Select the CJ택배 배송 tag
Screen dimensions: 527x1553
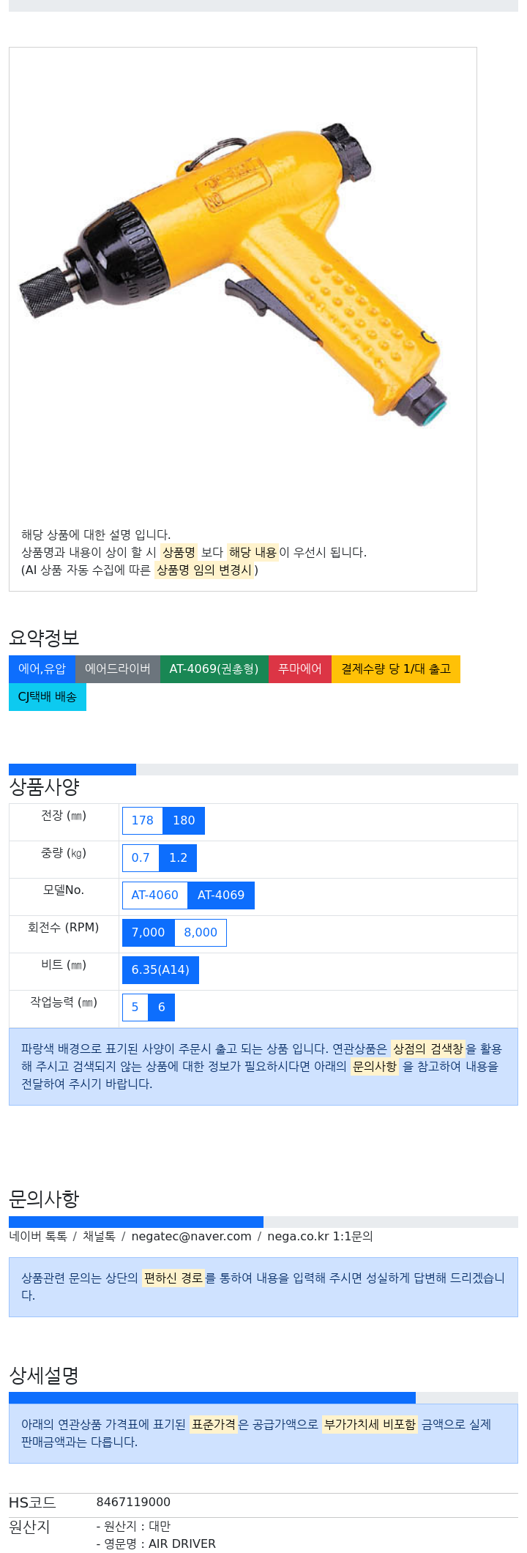(48, 697)
